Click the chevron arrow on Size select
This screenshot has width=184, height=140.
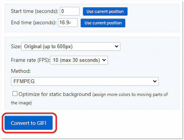point(116,46)
